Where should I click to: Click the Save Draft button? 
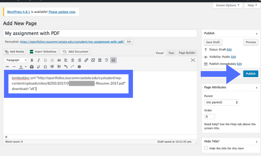[x=213, y=43]
